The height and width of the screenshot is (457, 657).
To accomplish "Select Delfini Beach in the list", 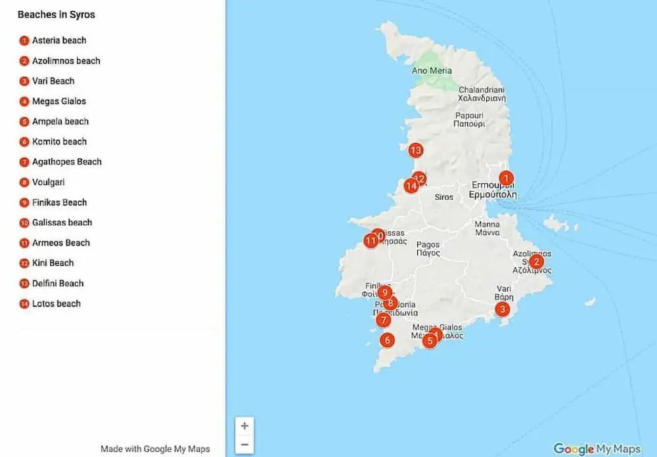I will point(58,284).
